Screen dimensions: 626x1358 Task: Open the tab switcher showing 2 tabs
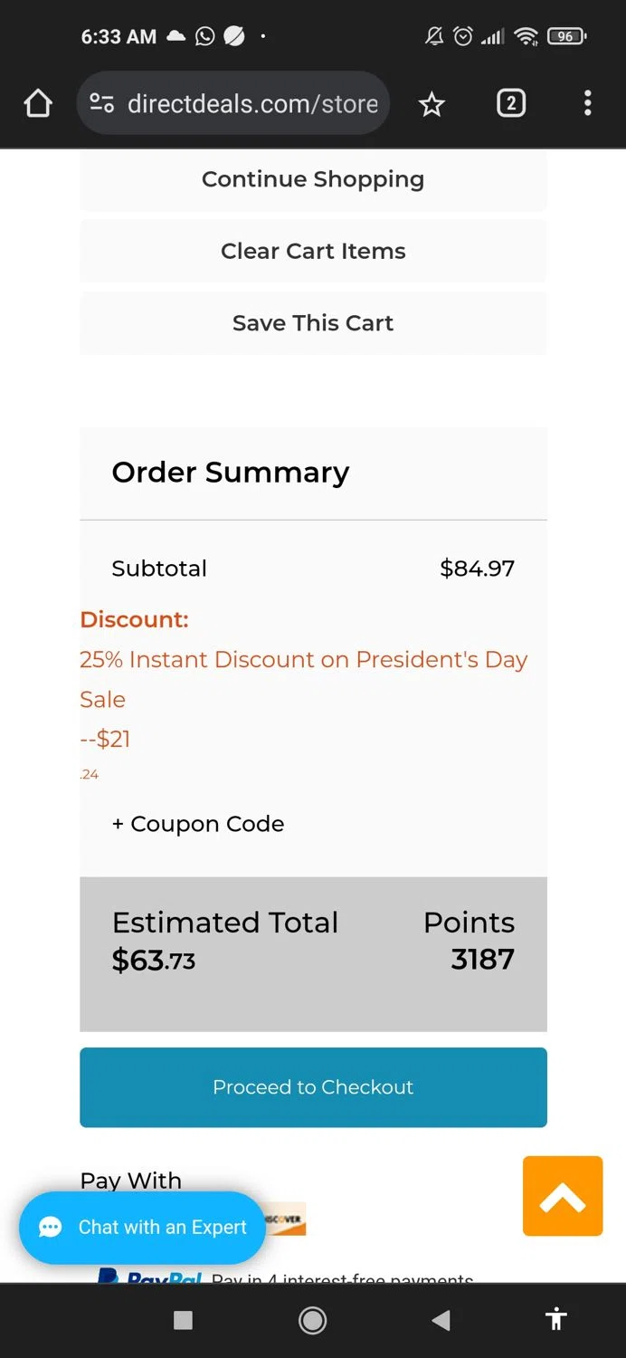click(510, 103)
